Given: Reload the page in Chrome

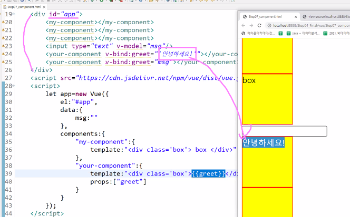Looking at the screenshot, I should [x=259, y=25].
